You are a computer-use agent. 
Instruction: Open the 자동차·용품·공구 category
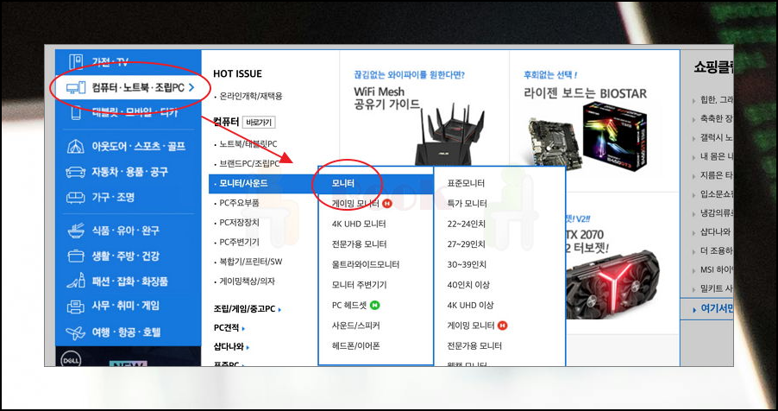point(129,172)
